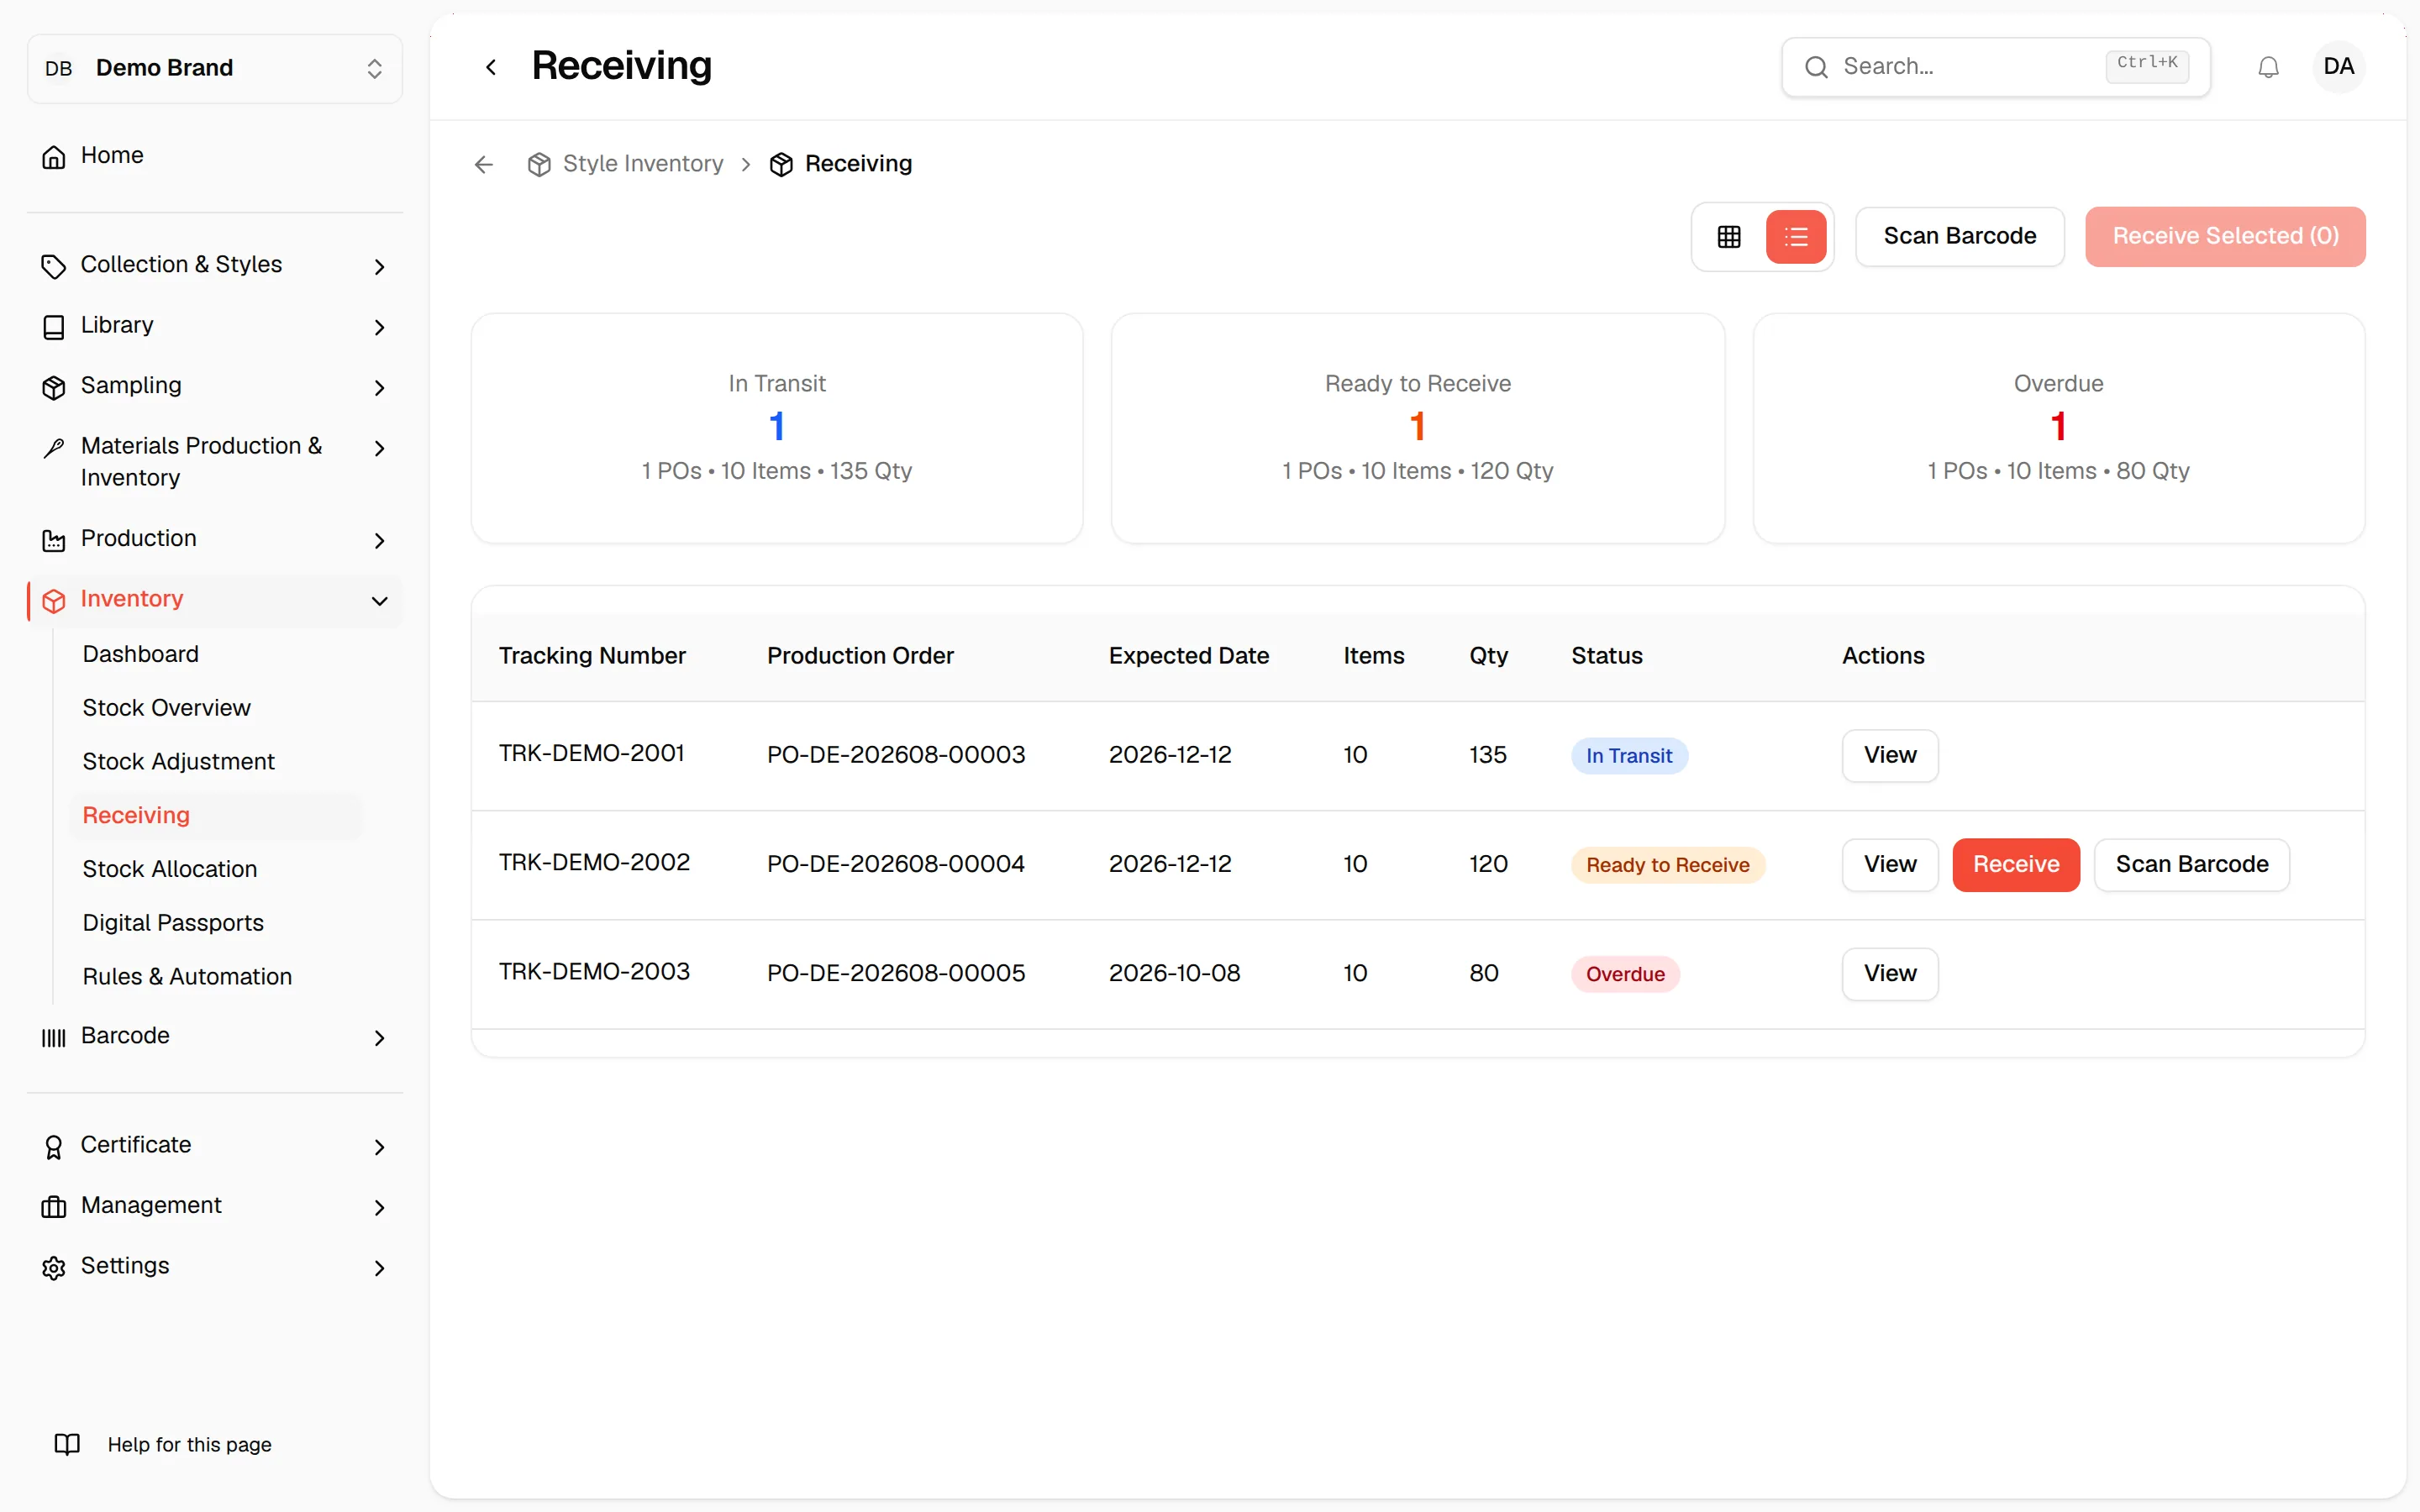2420x1512 pixels.
Task: Expand the Management section chevron
Action: pos(379,1207)
